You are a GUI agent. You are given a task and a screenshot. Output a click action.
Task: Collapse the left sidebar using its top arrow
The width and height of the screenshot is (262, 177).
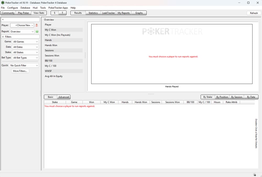(x=3, y=19)
